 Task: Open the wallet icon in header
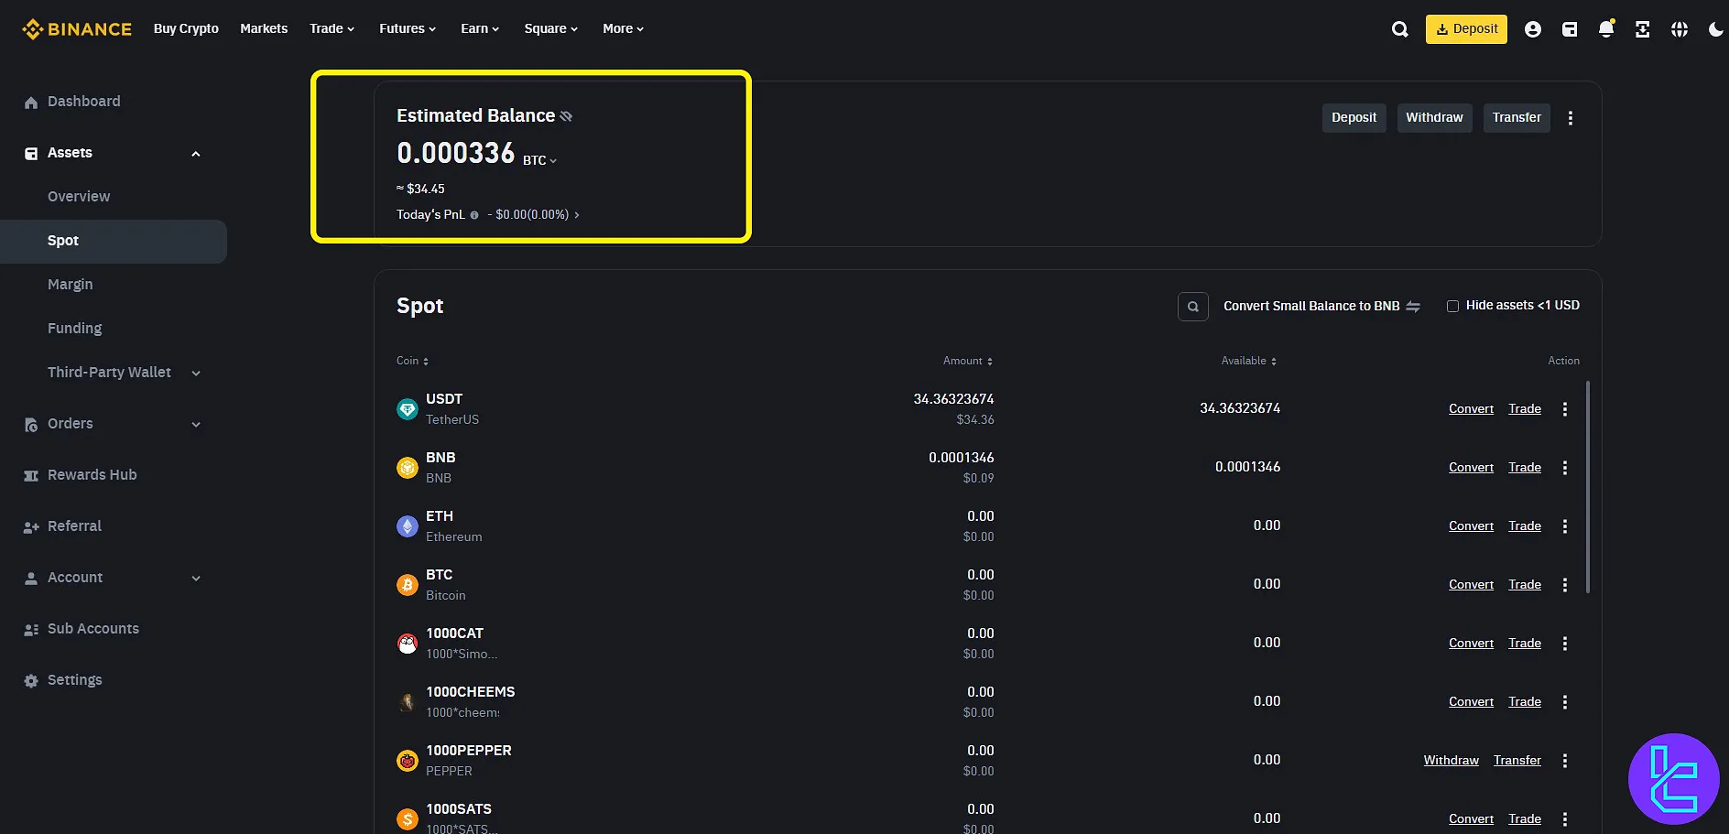1569,29
